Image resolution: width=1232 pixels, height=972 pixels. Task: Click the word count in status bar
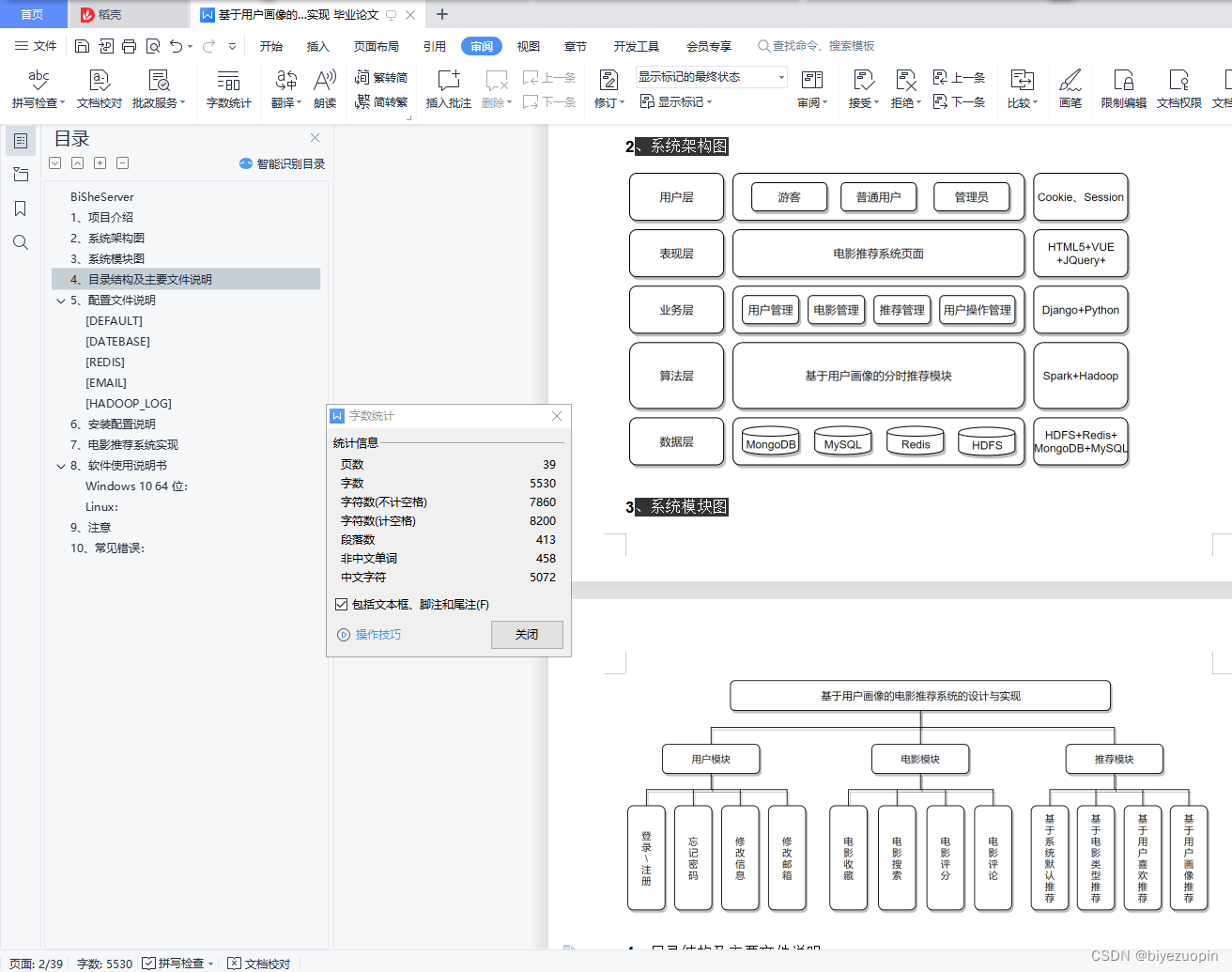tap(104, 964)
